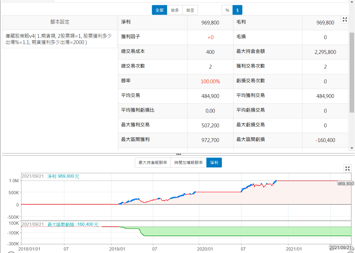Expand the statistics table to fullscreen

(x=345, y=19)
